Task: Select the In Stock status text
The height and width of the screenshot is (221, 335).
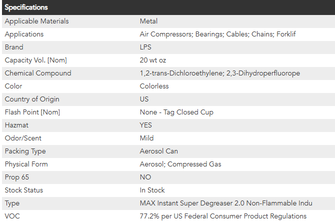Action: tap(152, 190)
